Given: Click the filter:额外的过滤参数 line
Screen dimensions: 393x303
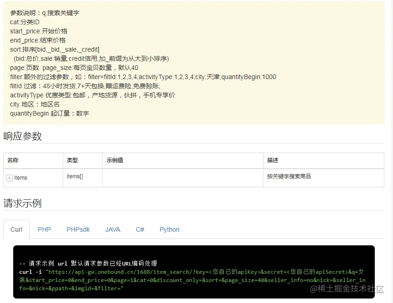Looking at the screenshot, I should 143,77.
